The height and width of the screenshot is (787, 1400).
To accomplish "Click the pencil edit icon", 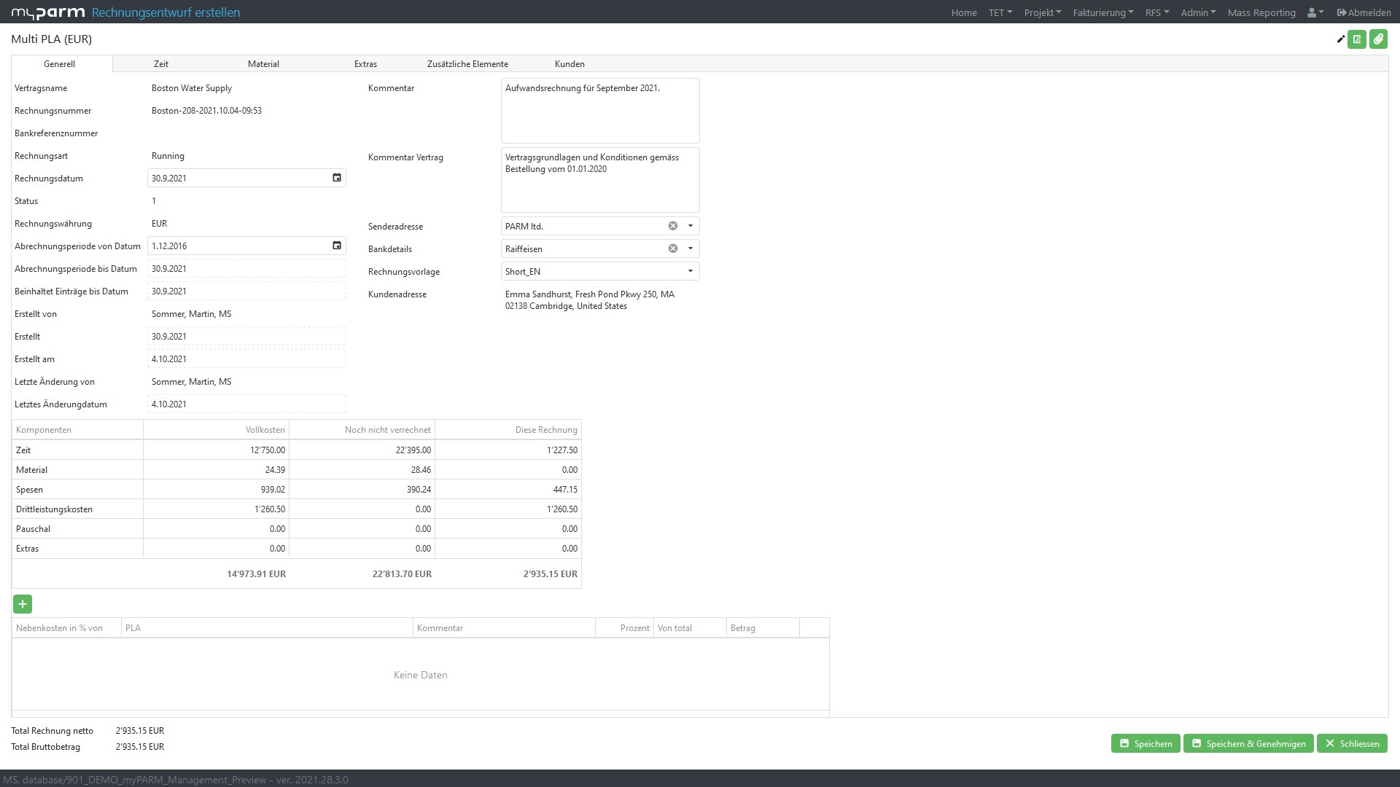I will click(1340, 39).
